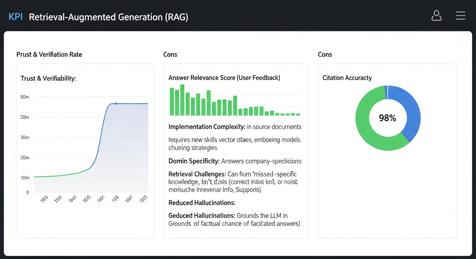The image size is (476, 259).
Task: Click the Citation Accuracty card title
Action: tap(347, 78)
